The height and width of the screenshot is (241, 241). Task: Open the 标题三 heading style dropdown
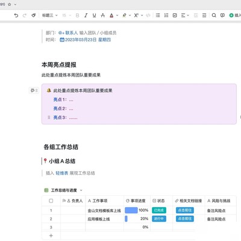tap(49, 15)
